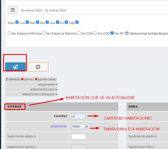The image size is (168, 149).
Task: Uncheck the Dom day checkbox
Action: point(17,22)
